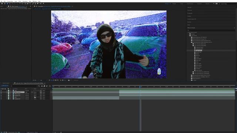Image resolution: width=237 pixels, height=133 pixels.
Task: Select the Composition viewer panel tab
Action: tap(54, 7)
